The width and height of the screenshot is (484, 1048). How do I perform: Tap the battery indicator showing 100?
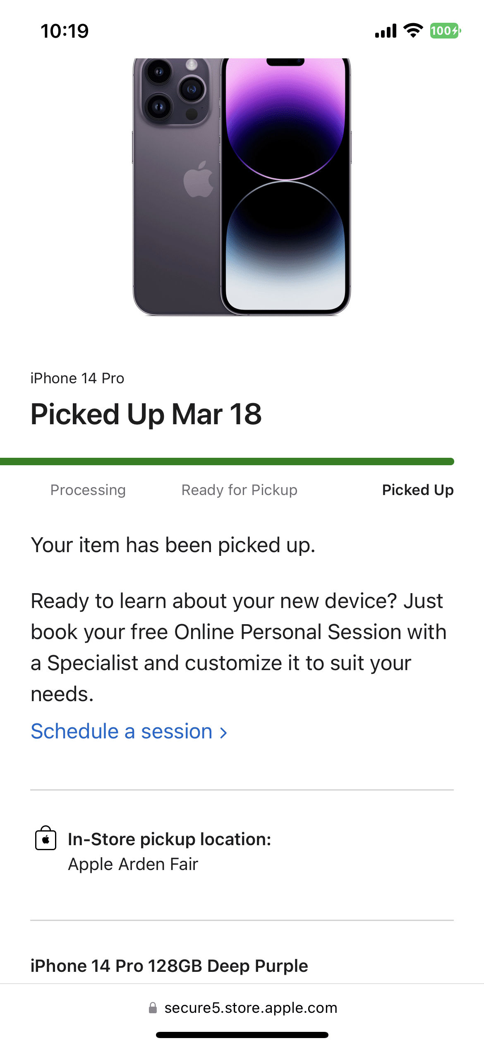click(x=445, y=31)
